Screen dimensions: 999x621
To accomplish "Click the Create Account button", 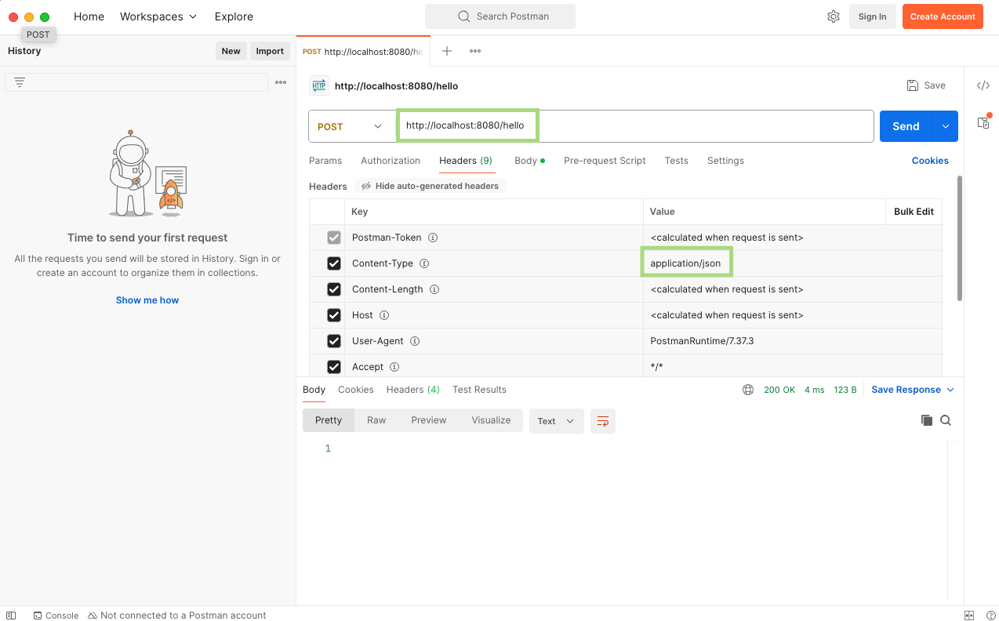I will [x=943, y=16].
